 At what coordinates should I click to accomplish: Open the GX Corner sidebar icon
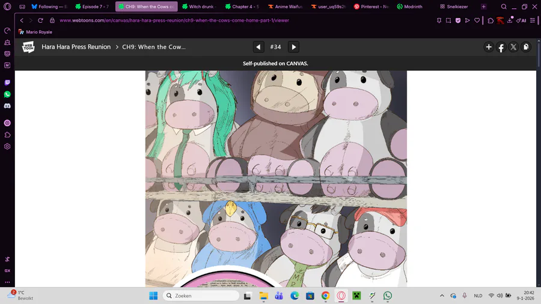pos(7,270)
